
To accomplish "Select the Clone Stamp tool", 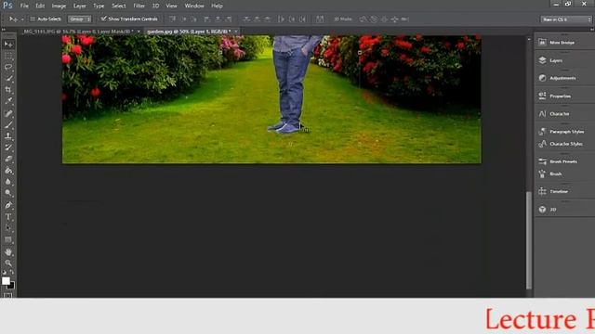I will (8, 136).
